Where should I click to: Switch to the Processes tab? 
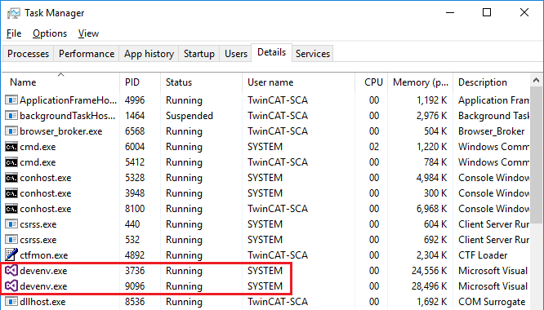coord(28,54)
